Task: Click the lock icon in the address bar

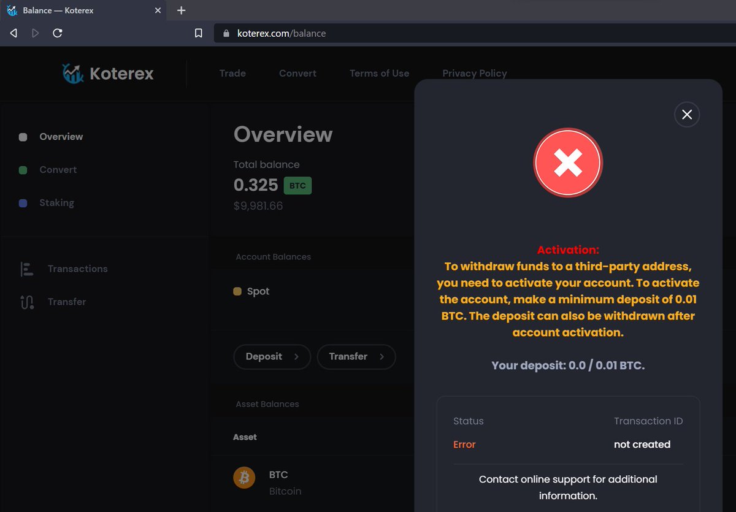Action: [226, 33]
